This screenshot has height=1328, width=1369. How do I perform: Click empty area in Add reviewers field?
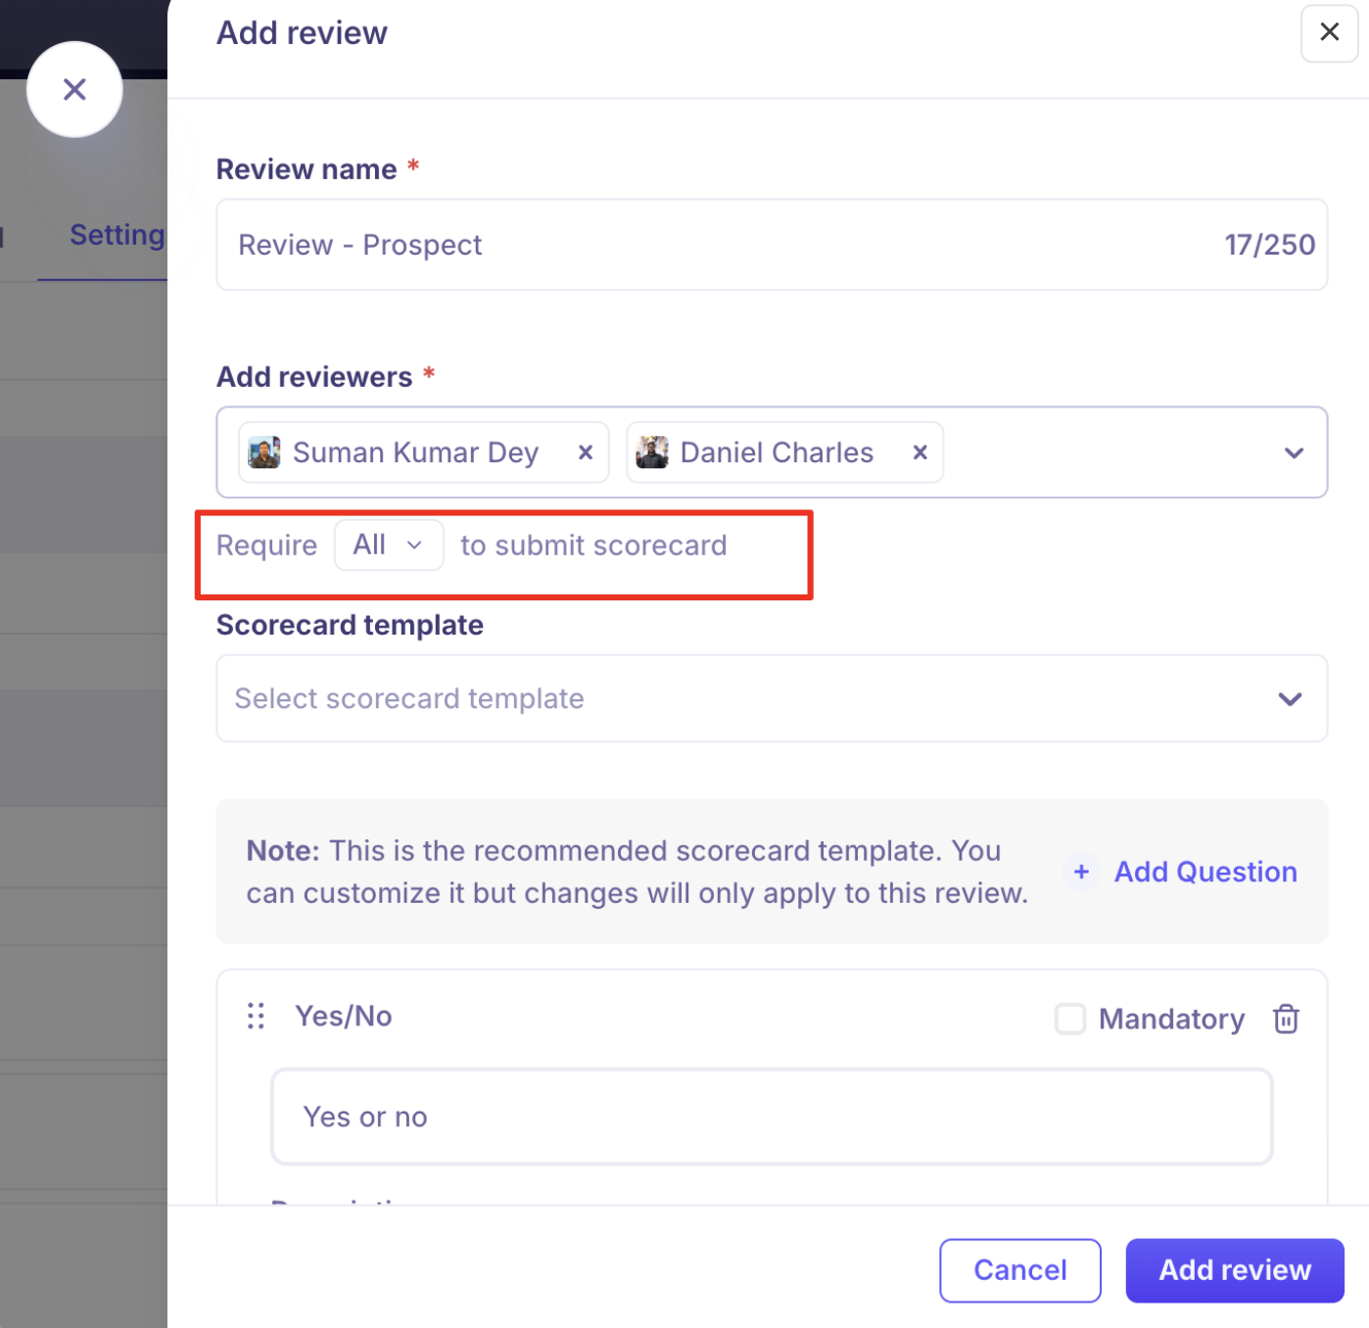[x=1107, y=452]
